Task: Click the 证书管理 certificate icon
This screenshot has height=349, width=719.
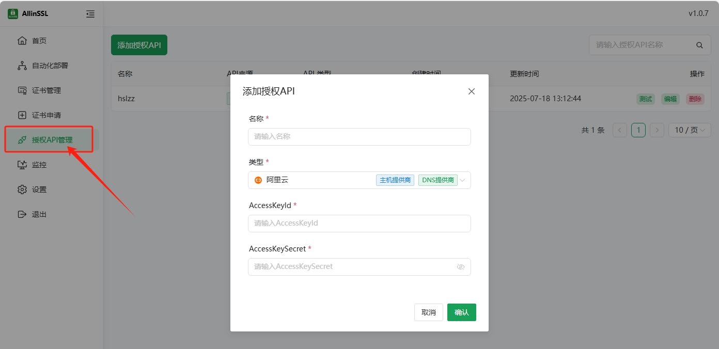Action: coord(22,90)
